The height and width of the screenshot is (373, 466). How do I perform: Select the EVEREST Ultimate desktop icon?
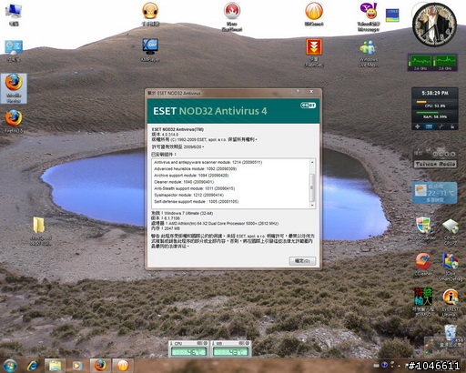[x=451, y=303]
